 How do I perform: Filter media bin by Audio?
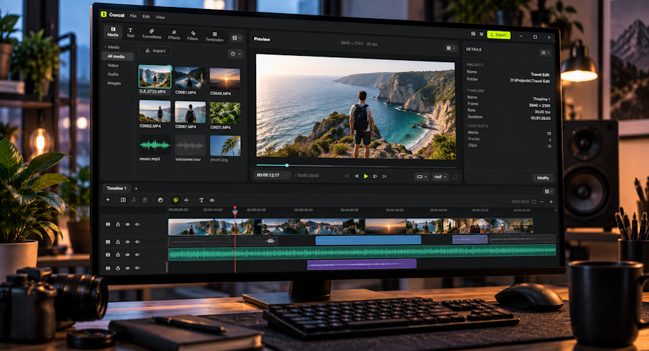point(113,74)
